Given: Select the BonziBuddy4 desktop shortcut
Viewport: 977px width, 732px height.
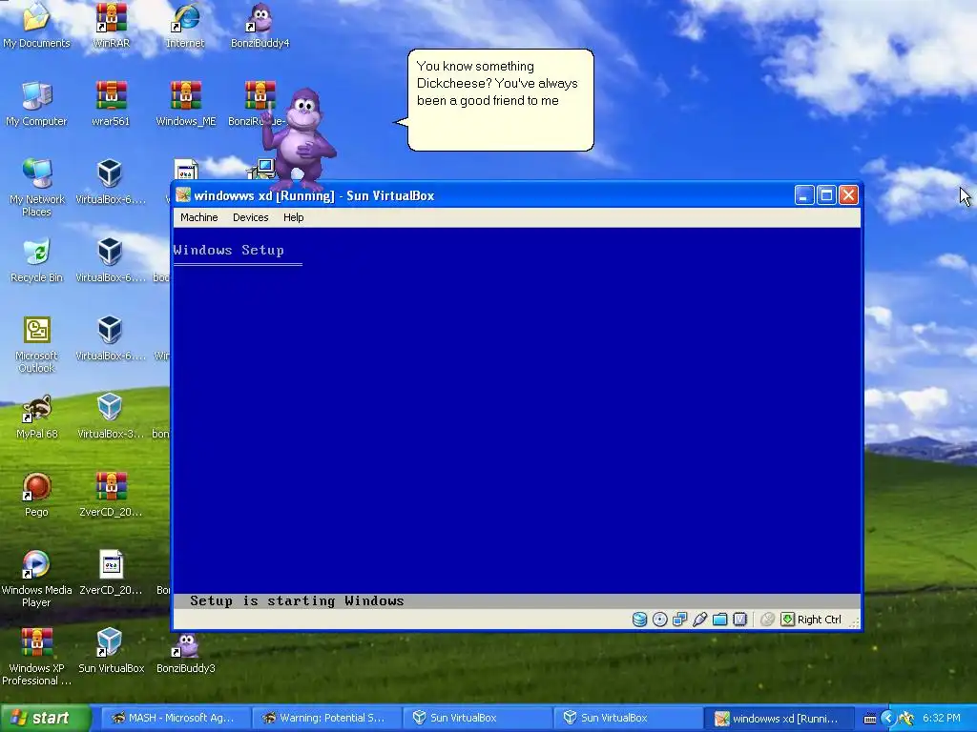Looking at the screenshot, I should (260, 26).
